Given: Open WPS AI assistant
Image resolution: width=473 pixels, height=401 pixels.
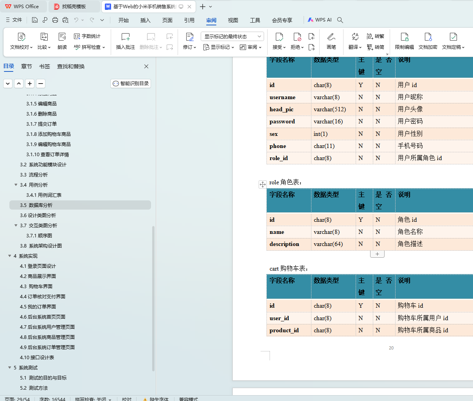Looking at the screenshot, I should click(x=320, y=20).
